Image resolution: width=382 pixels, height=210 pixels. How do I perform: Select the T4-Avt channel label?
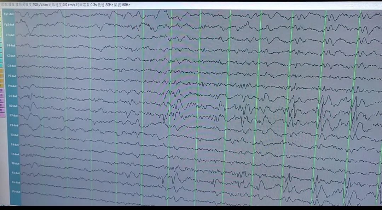click(x=15, y=144)
